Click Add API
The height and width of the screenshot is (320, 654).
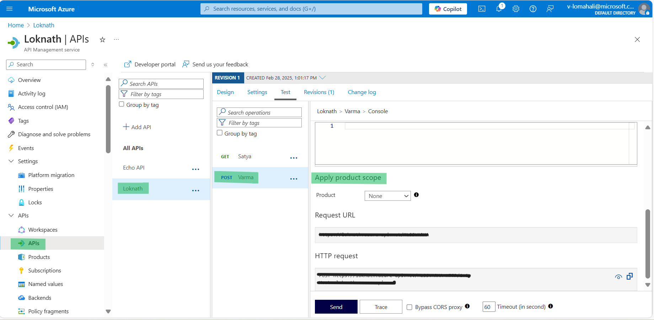pos(137,127)
